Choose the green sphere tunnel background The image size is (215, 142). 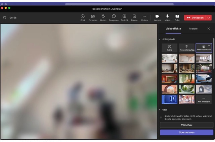coord(187,89)
